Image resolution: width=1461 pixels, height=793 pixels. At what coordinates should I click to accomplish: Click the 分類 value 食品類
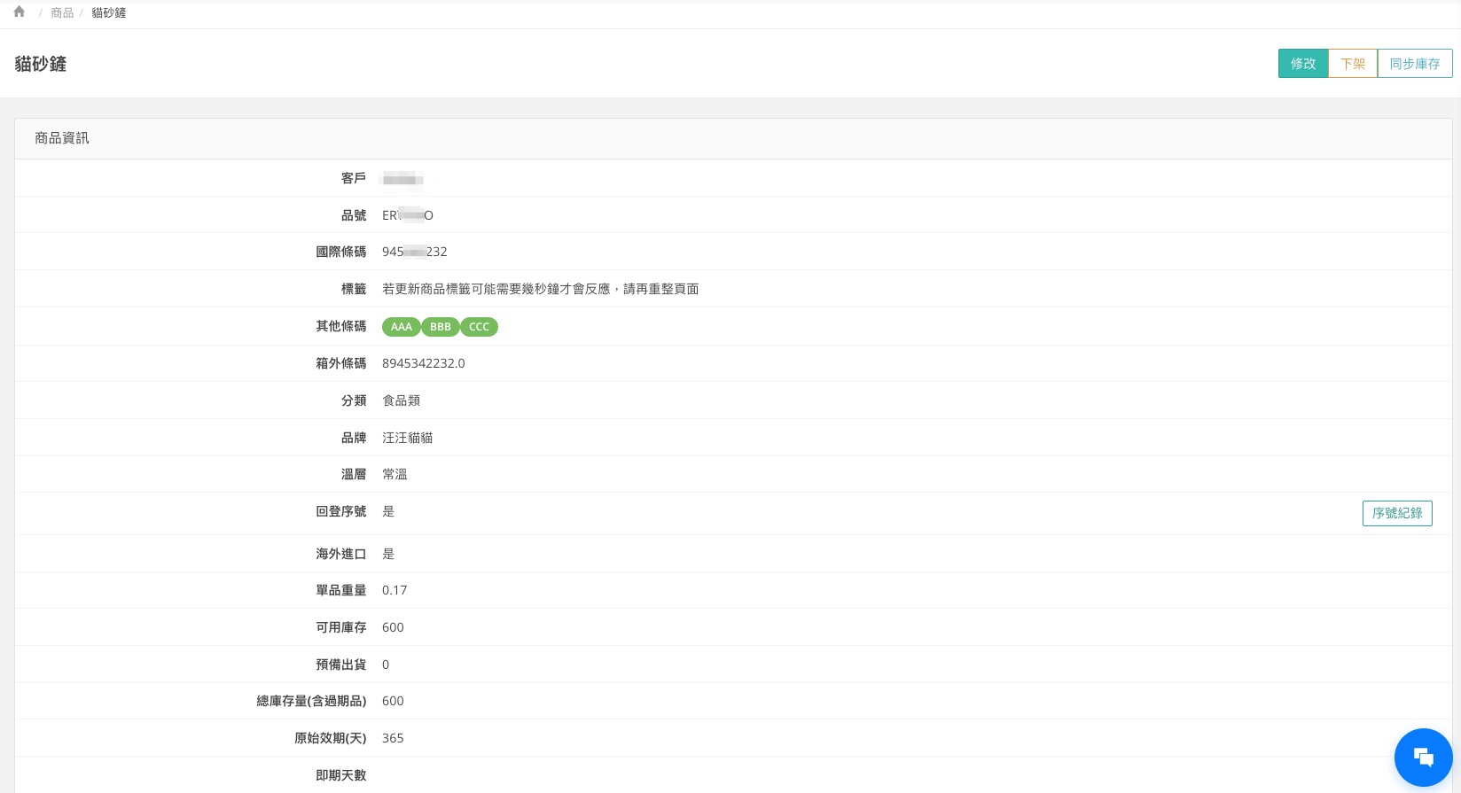(401, 400)
